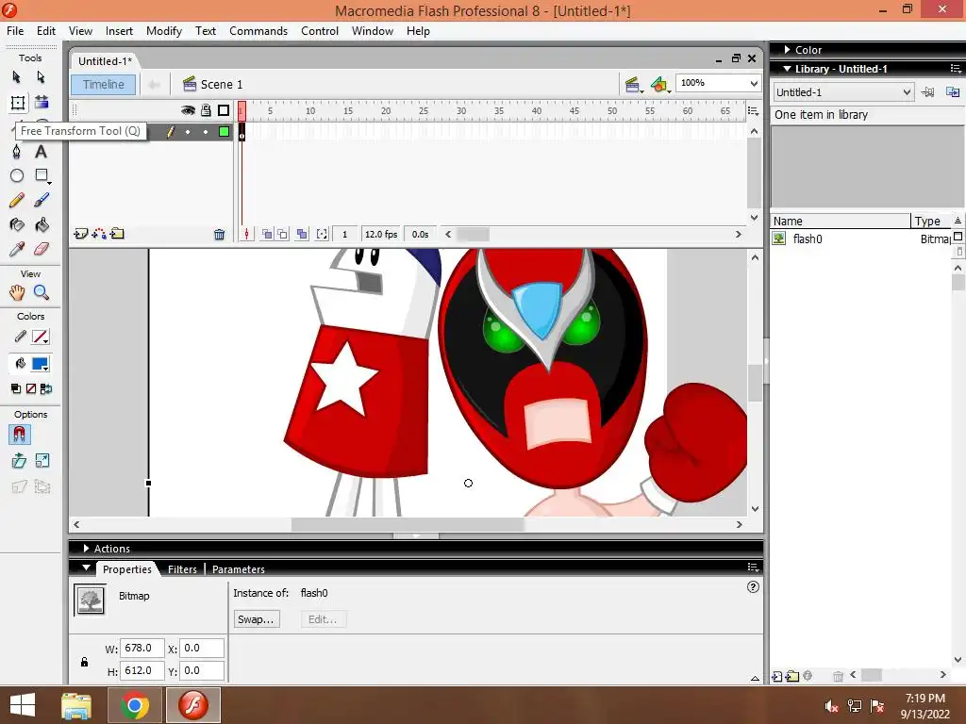Open the blue fill color swatch

[41, 364]
